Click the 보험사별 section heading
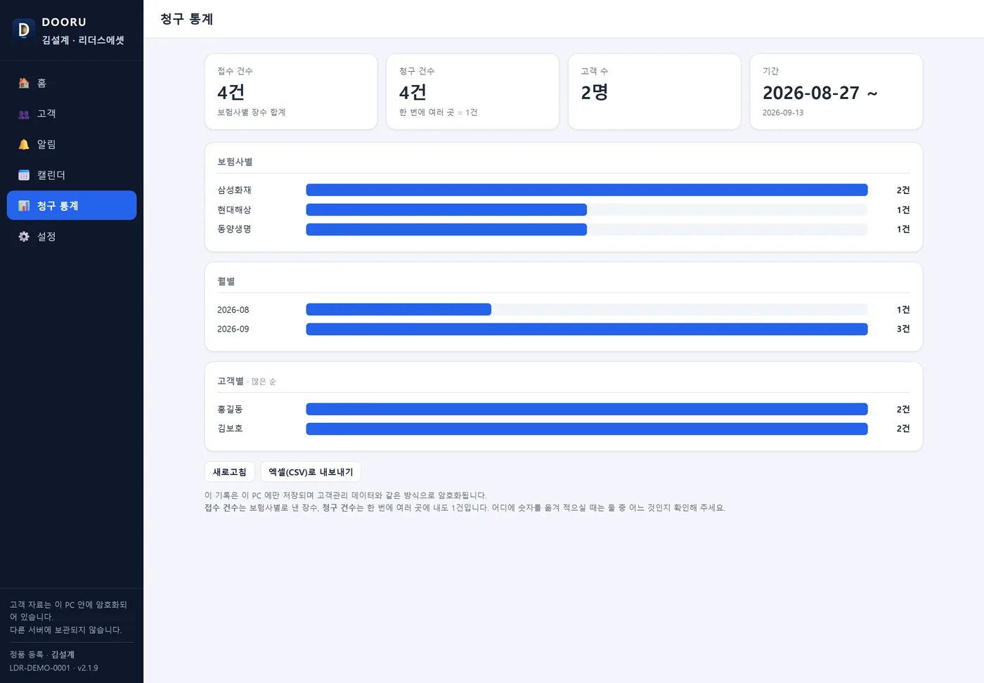 point(235,162)
